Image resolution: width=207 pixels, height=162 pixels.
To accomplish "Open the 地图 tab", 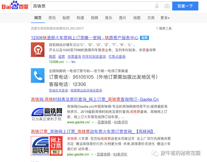I will click(137, 18).
